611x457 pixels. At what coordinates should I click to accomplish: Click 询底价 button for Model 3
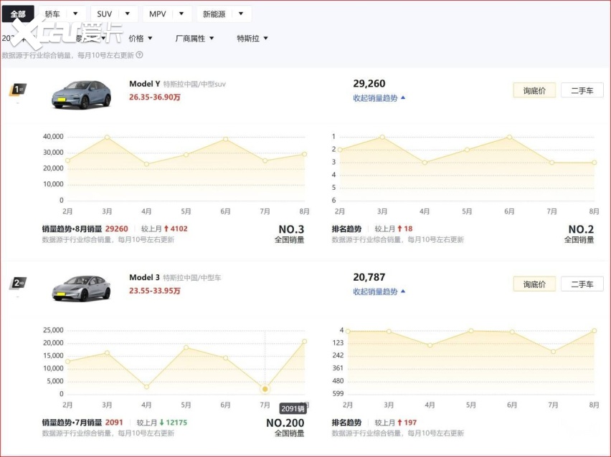click(x=534, y=284)
